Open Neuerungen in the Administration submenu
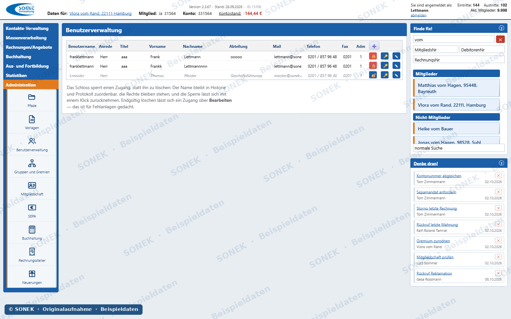This screenshot has height=319, width=511. tap(32, 277)
